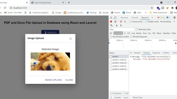Open the Headers tab of request
Screen dimensions: 177x99
tap(137, 53)
